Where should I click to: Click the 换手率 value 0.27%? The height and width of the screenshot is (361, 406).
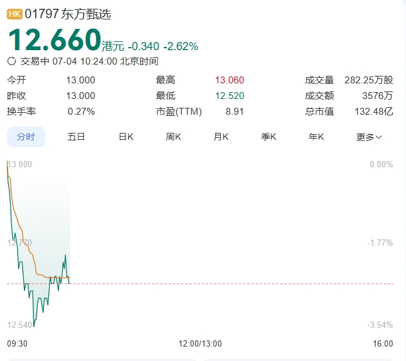82,112
